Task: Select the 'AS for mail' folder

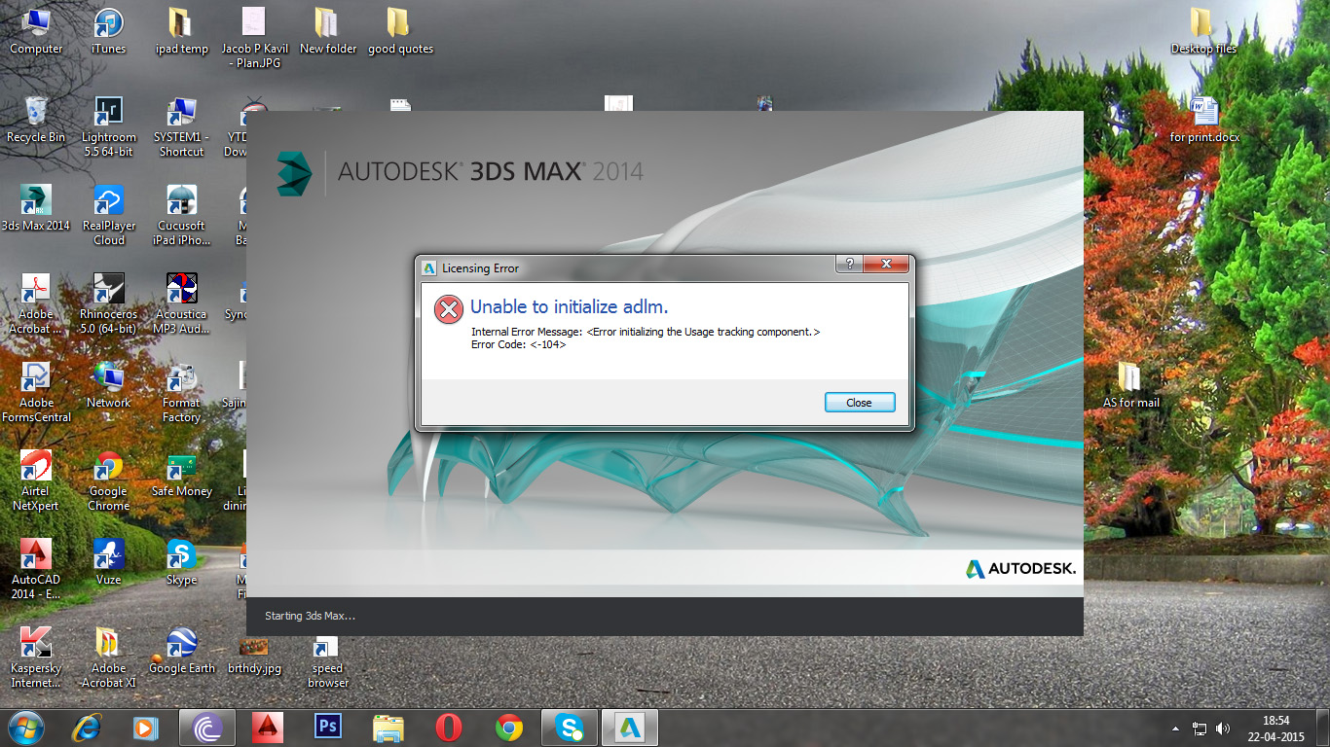Action: (x=1130, y=385)
